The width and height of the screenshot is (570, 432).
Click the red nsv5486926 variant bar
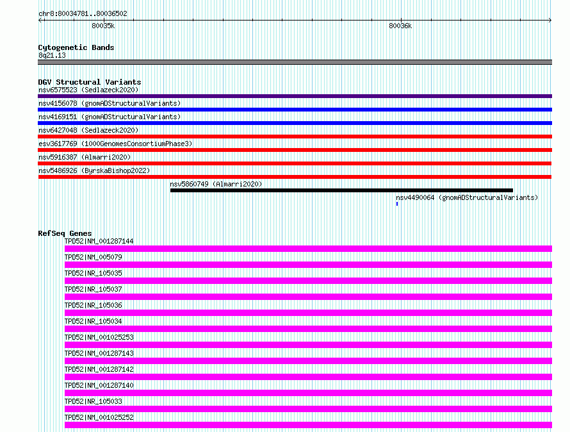(x=295, y=177)
